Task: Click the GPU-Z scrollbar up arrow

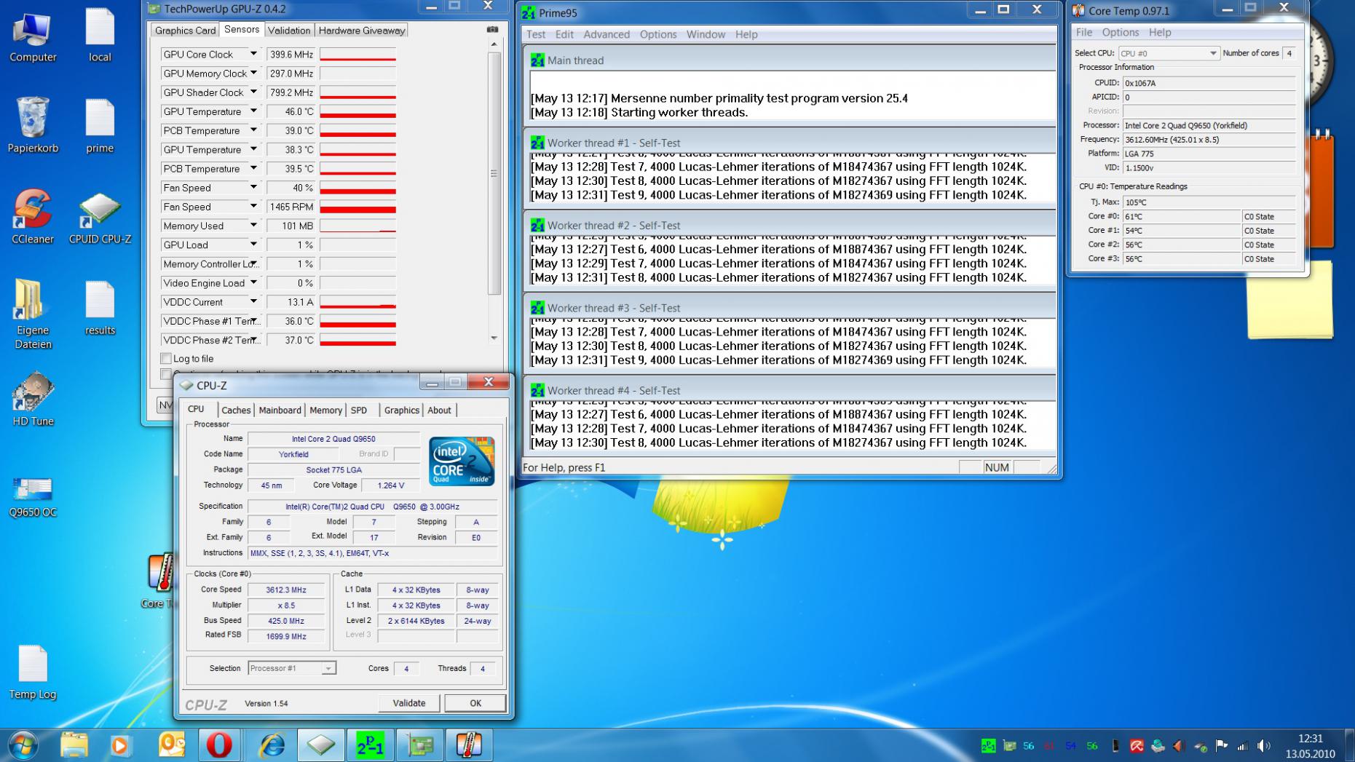Action: [494, 44]
